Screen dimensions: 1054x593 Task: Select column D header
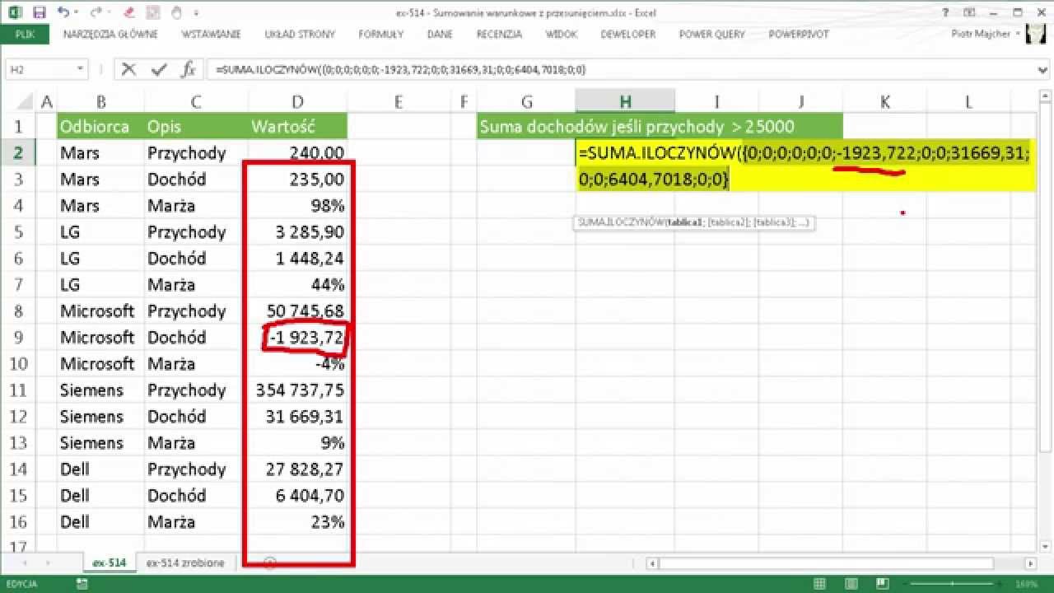tap(297, 101)
